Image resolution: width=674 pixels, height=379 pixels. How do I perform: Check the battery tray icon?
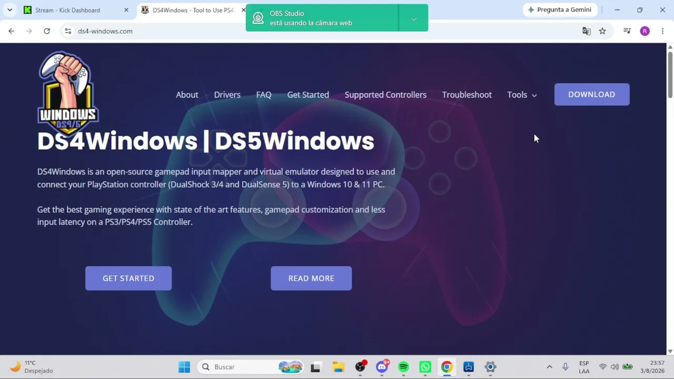tap(628, 367)
